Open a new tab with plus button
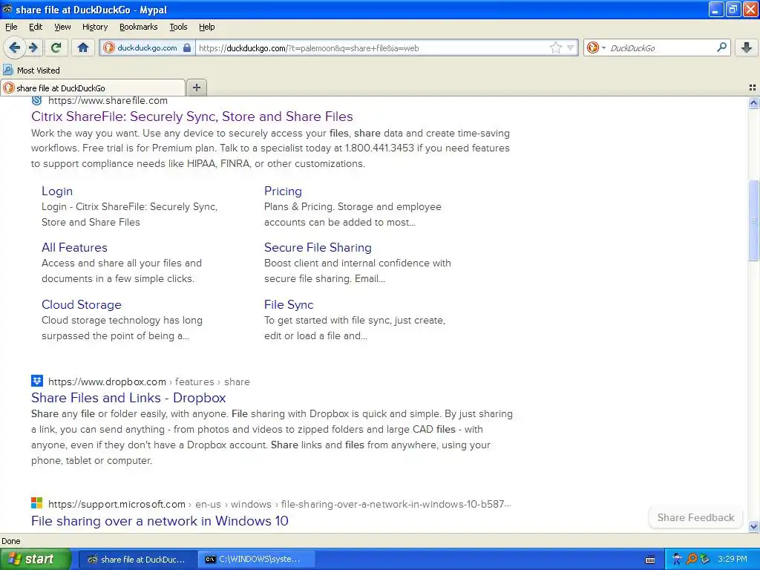This screenshot has height=570, width=760. click(196, 88)
